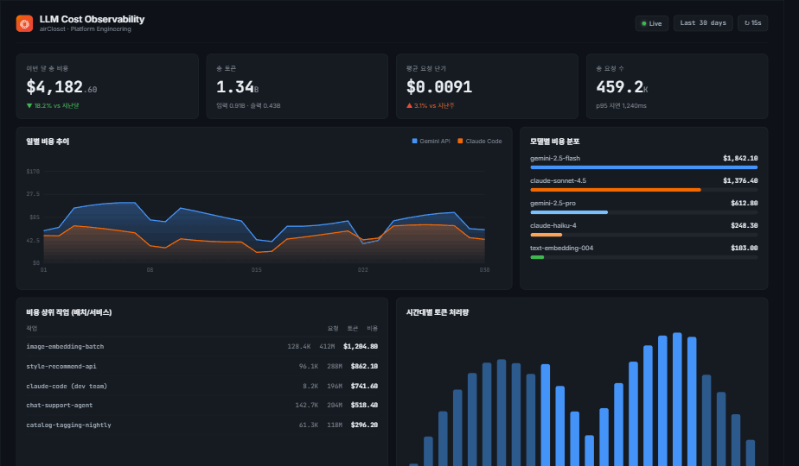This screenshot has width=799, height=466.
Task: Click the $1,376.40 model cost
Action: 740,180
